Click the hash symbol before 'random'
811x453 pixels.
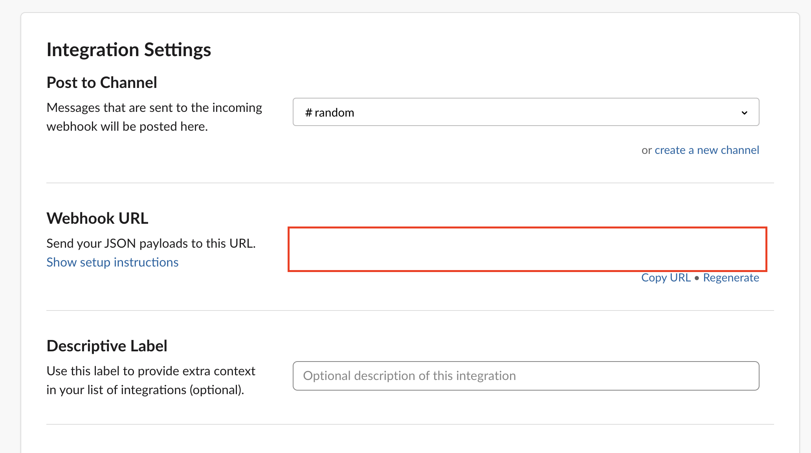pos(308,113)
